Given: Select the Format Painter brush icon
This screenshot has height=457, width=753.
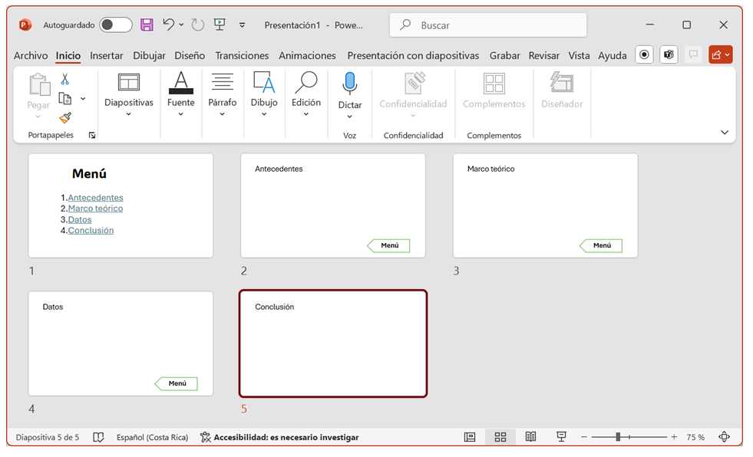Looking at the screenshot, I should 65,117.
